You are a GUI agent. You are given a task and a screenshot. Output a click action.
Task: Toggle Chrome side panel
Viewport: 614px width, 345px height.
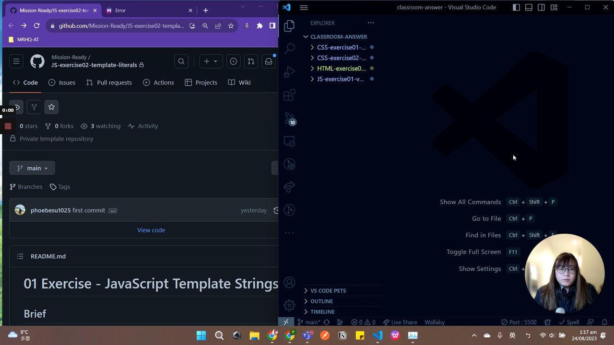272,26
